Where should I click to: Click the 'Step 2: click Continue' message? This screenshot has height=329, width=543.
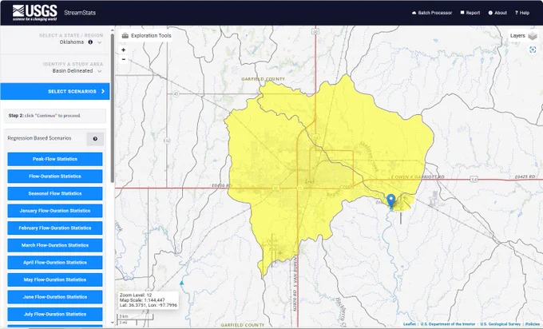point(55,116)
